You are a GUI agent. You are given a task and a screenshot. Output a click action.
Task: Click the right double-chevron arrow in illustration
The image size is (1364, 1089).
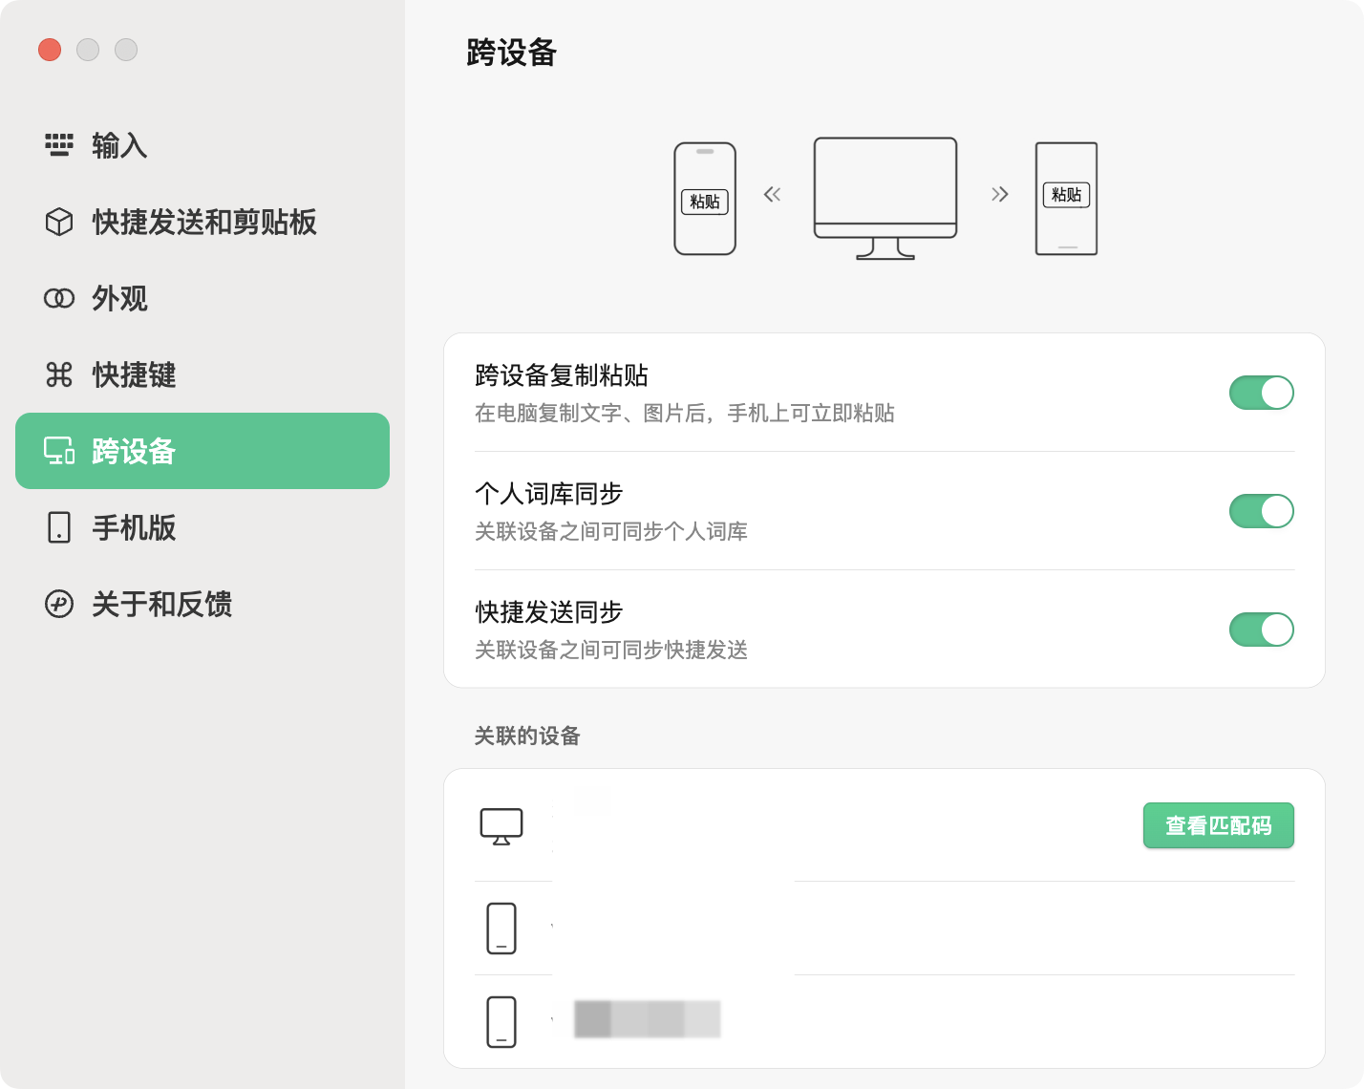[x=1000, y=195]
